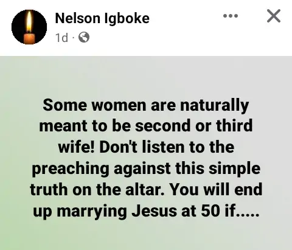Screen dimensions: 292x250
Task: Tap the line "truth on the altar. You will end"
Action: click(146, 189)
